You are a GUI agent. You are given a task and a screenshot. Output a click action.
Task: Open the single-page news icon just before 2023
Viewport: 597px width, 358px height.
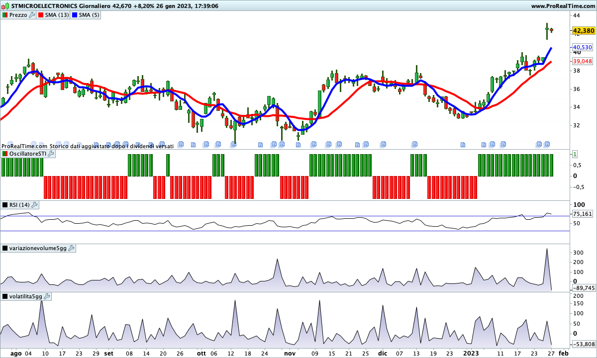[x=463, y=145]
